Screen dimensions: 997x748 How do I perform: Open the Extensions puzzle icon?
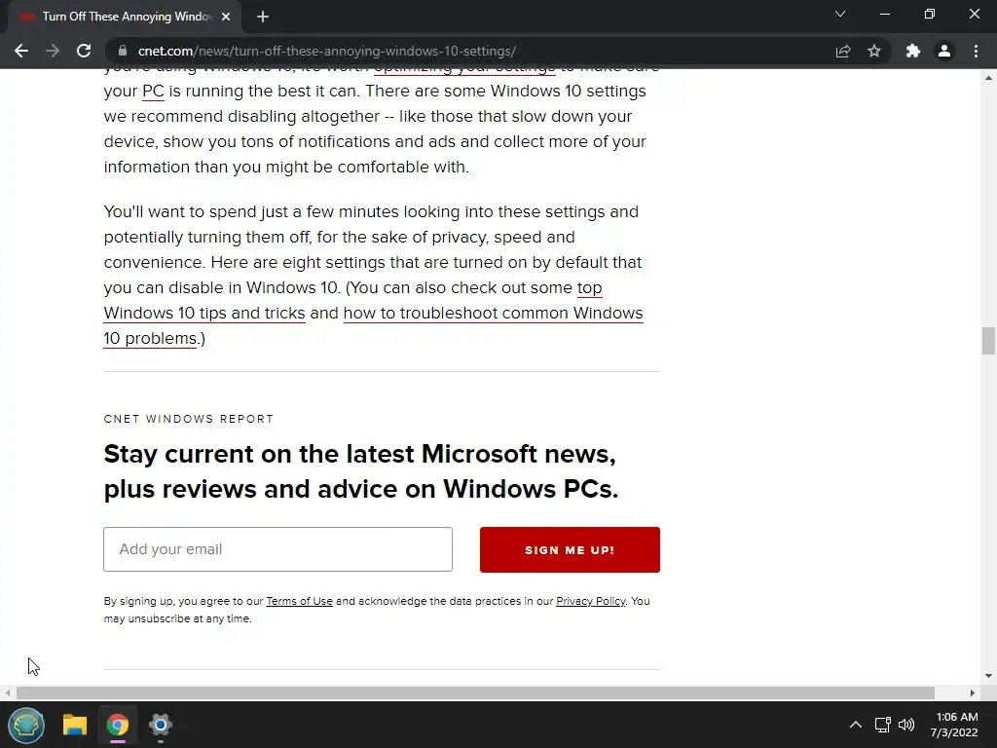(x=913, y=51)
